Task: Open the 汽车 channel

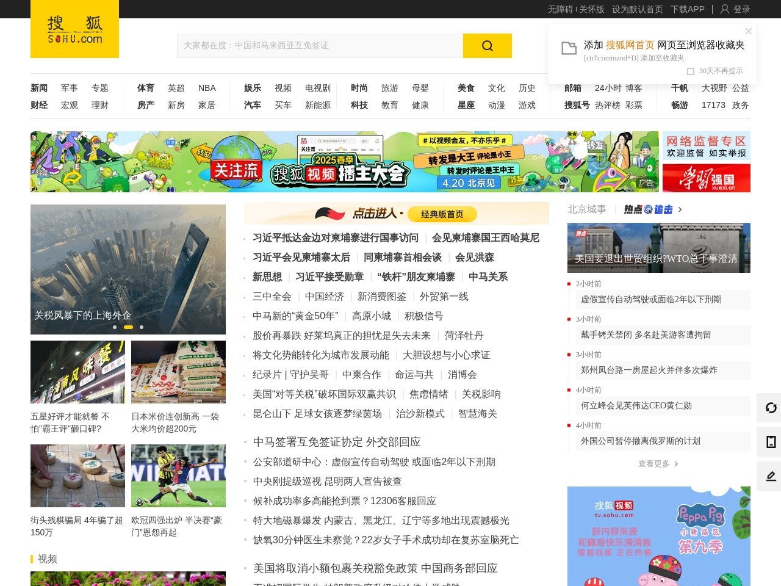Action: pos(253,105)
